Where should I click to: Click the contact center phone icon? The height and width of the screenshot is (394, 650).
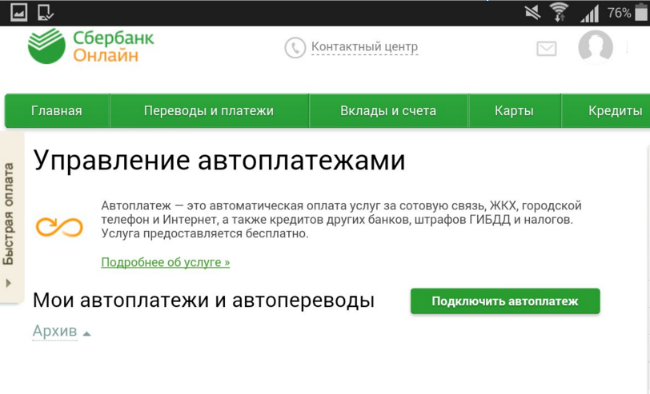(295, 48)
